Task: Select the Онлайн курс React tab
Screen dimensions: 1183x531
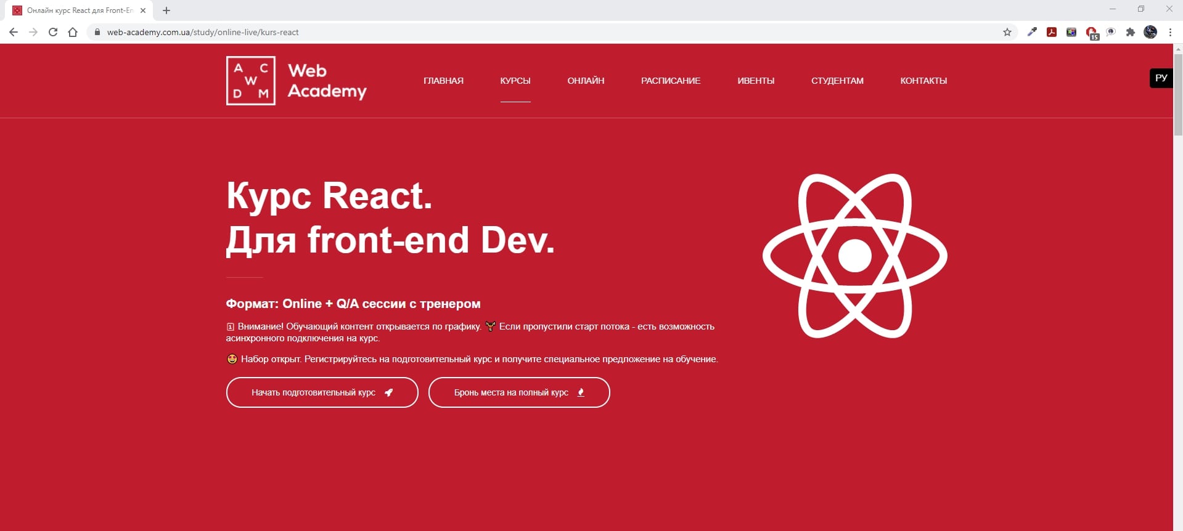Action: tap(79, 10)
